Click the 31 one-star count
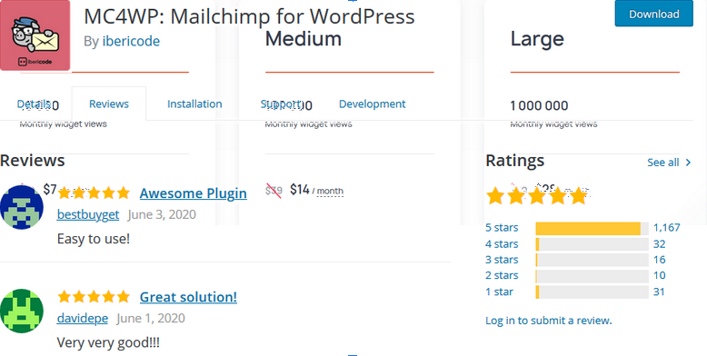 pyautogui.click(x=659, y=292)
